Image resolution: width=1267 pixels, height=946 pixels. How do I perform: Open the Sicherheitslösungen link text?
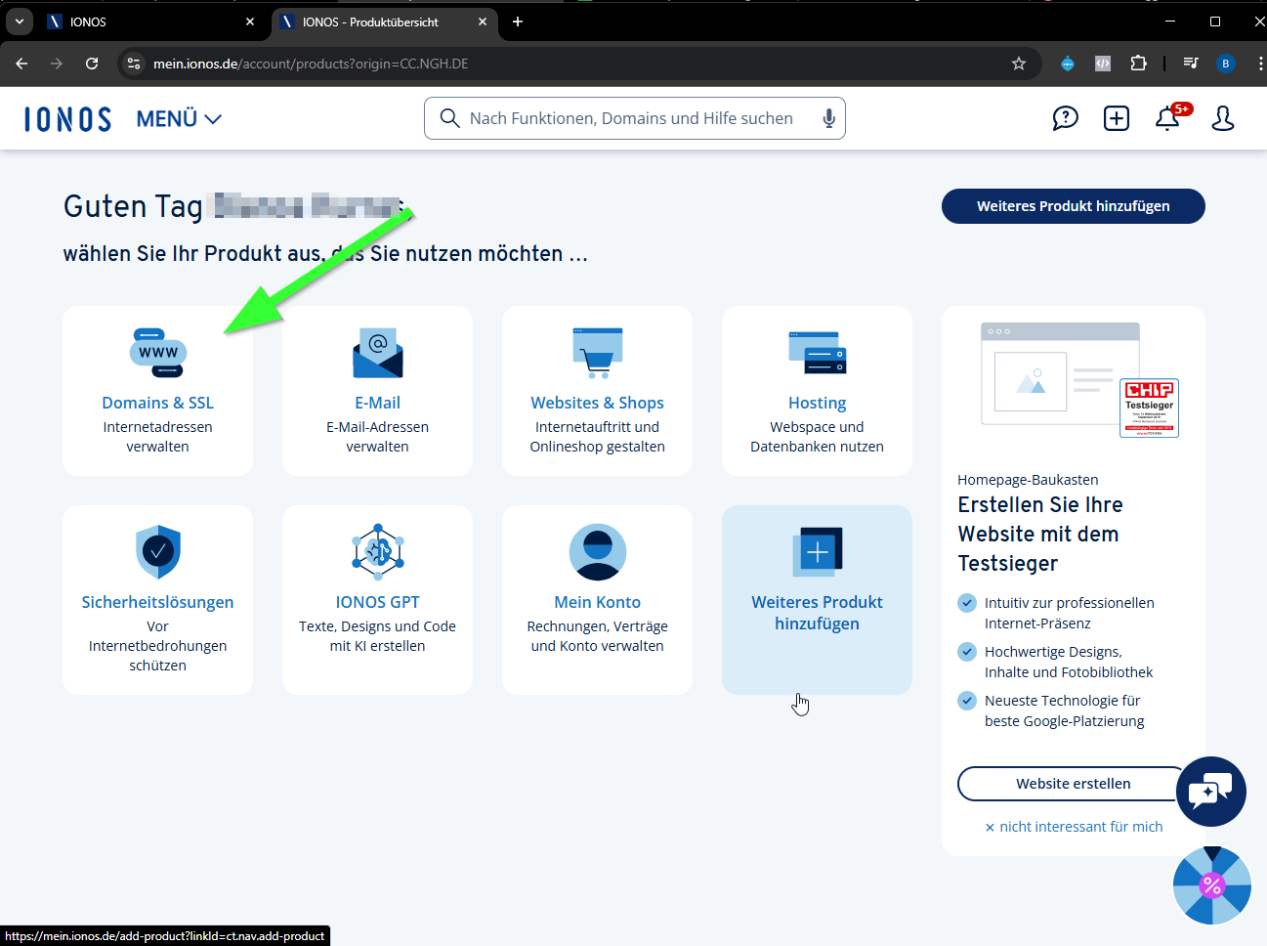(158, 602)
